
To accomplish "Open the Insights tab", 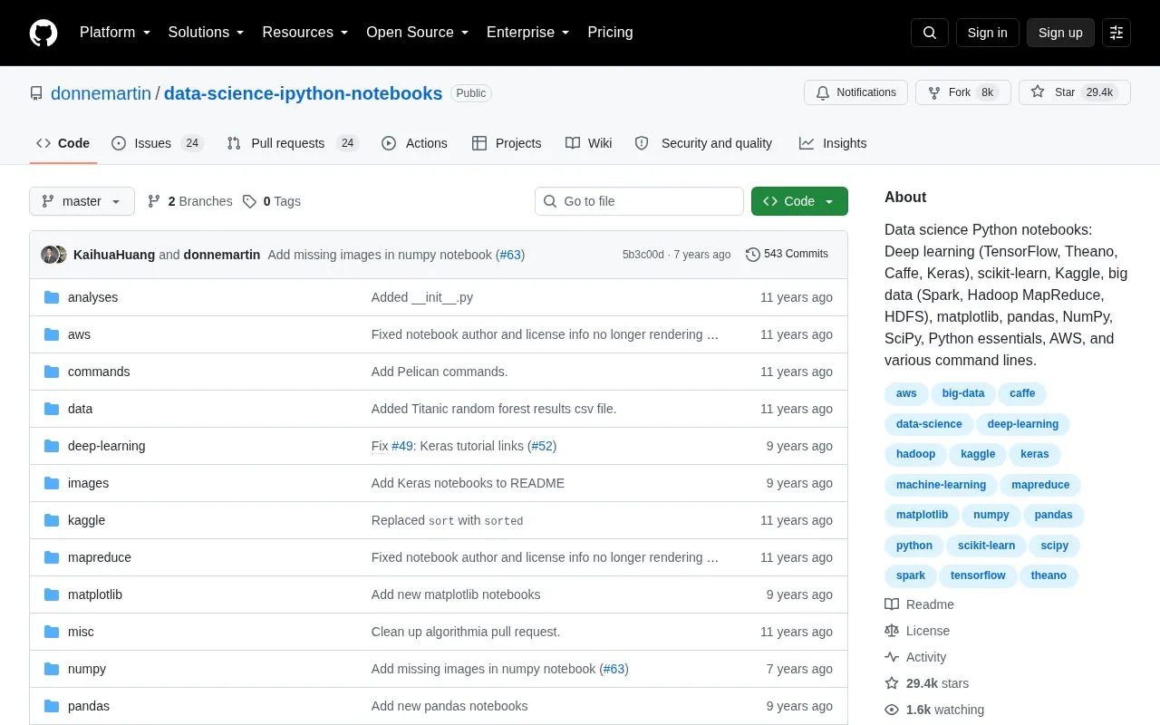I will point(833,143).
